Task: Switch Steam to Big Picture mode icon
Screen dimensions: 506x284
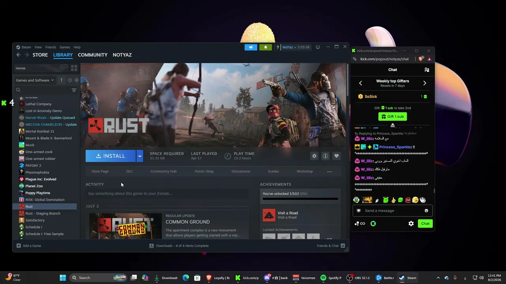Action: [317, 47]
